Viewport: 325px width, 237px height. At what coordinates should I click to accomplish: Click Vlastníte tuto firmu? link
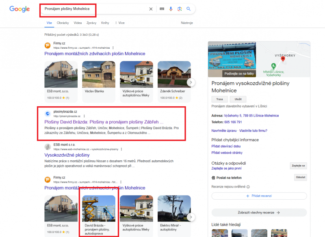click(253, 131)
